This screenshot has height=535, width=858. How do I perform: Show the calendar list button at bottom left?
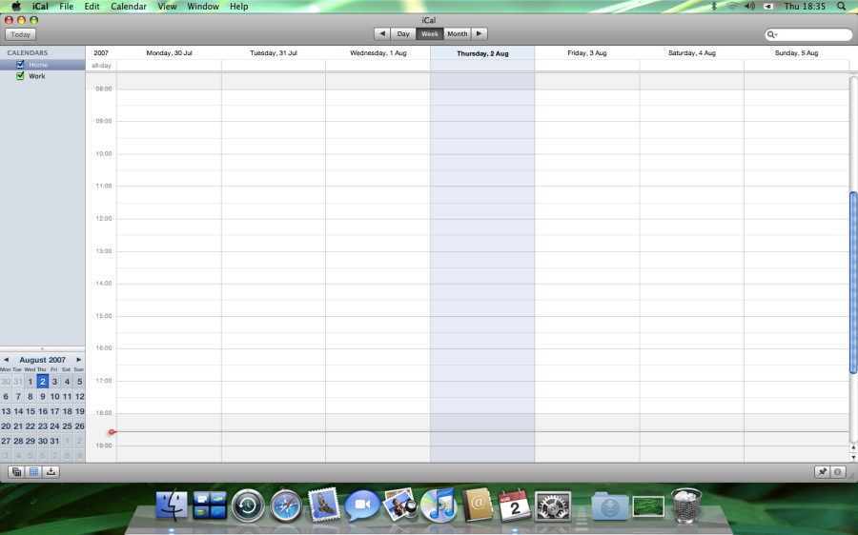(x=17, y=471)
